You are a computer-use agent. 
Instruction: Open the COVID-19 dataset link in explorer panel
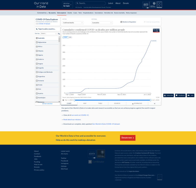click(44, 24)
